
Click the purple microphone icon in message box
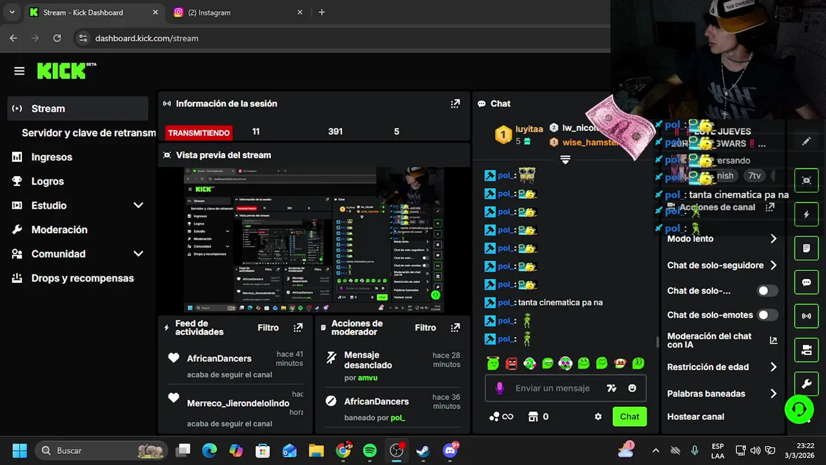(x=499, y=388)
